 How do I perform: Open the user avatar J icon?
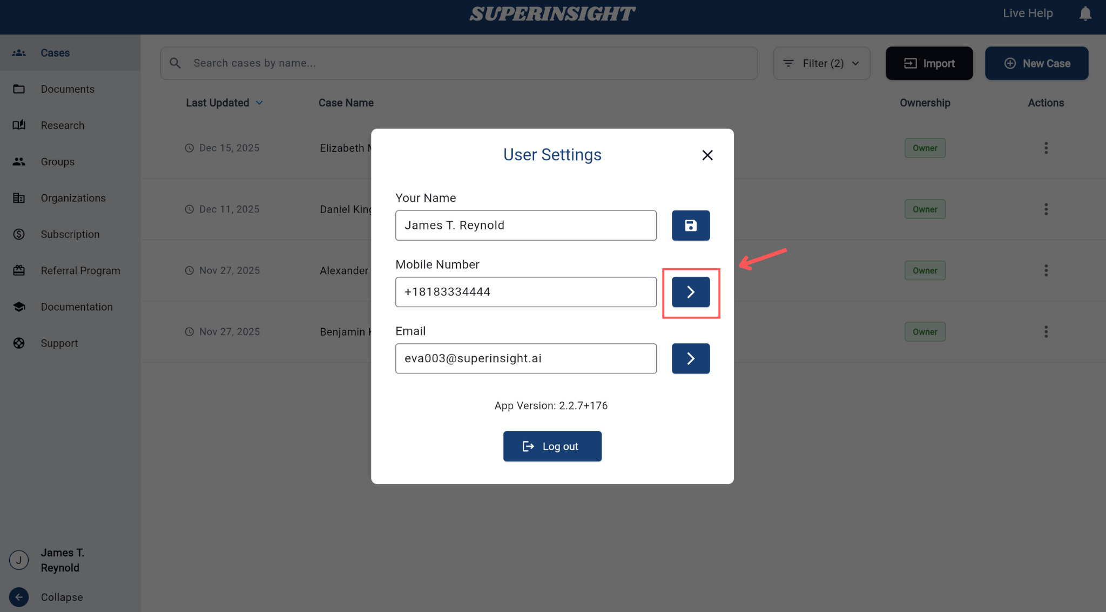[x=19, y=560]
